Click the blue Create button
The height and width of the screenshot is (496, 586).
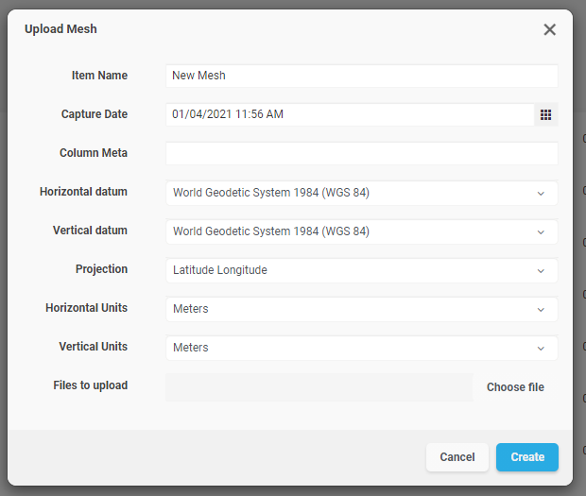click(526, 457)
